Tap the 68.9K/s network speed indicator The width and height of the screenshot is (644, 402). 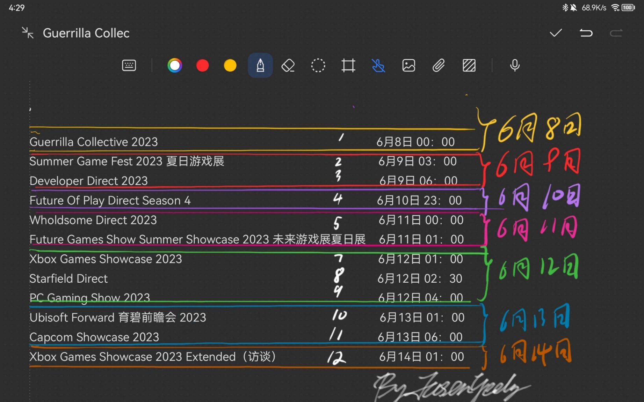[x=594, y=8]
